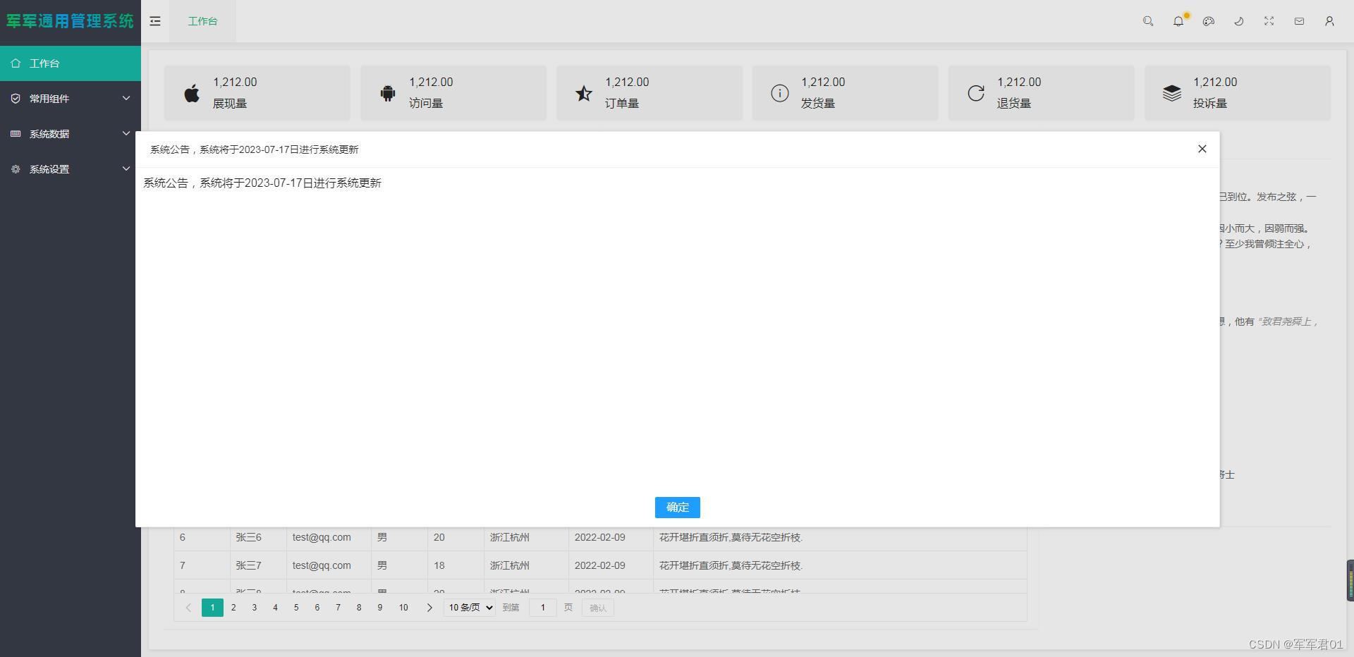Click the page number jump input
Image resolution: width=1354 pixels, height=657 pixels.
coord(543,608)
